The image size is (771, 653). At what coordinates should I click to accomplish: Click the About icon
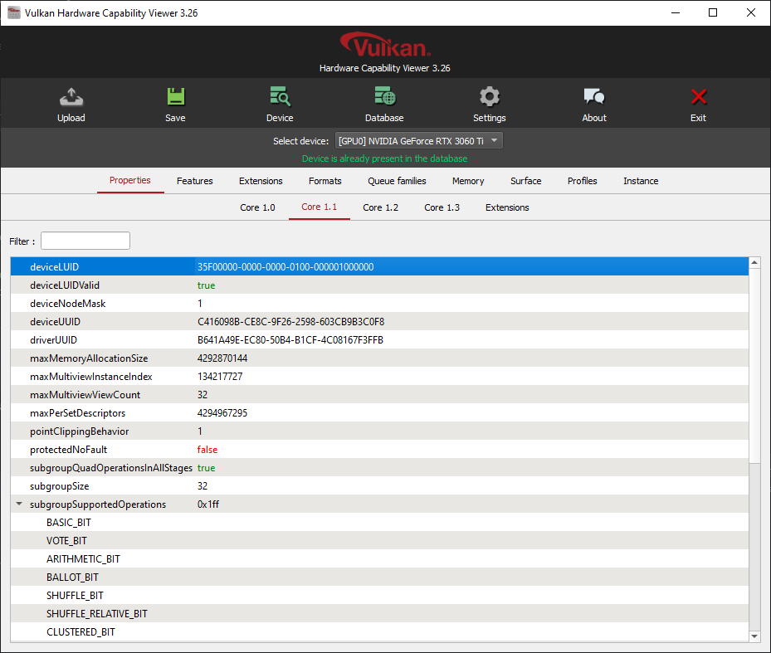(x=593, y=102)
